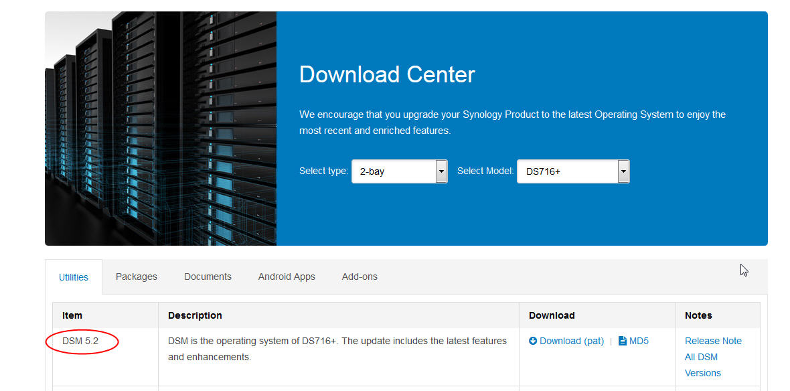Click the 'We encourage that you upgrade' paragraph
Viewport: 790px width, 391px height.
(x=512, y=123)
